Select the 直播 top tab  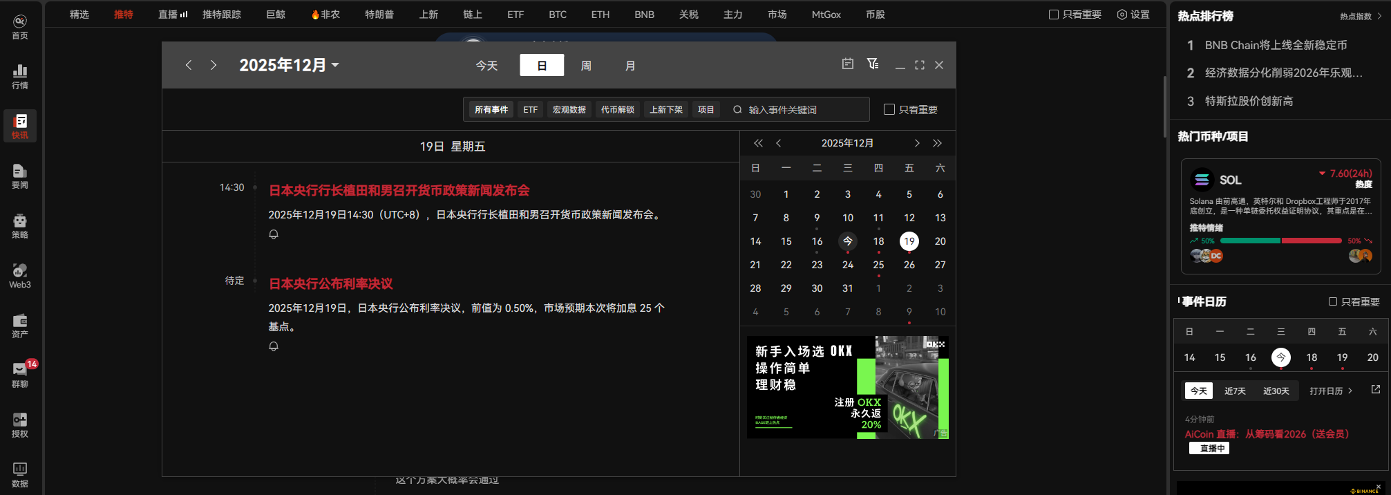tap(172, 15)
